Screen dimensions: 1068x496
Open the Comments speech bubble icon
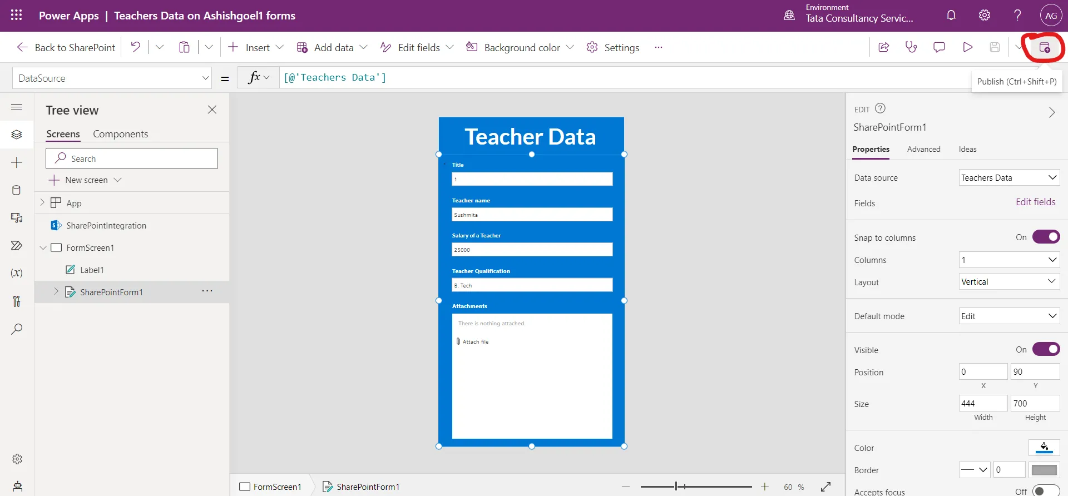[x=939, y=47]
